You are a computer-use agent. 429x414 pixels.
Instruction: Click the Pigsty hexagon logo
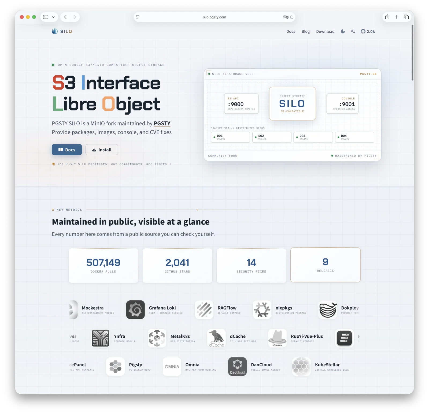pyautogui.click(x=115, y=367)
